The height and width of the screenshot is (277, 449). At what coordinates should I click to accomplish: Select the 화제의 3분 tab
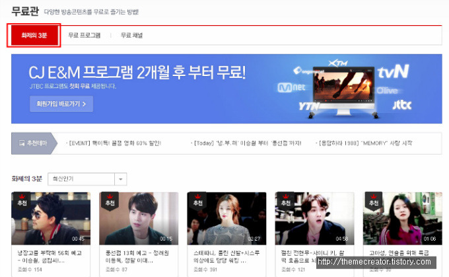[x=34, y=35]
